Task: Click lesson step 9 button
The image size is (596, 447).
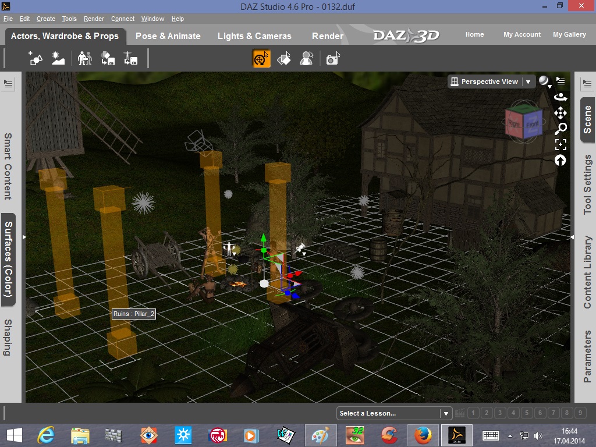Action: click(x=580, y=413)
